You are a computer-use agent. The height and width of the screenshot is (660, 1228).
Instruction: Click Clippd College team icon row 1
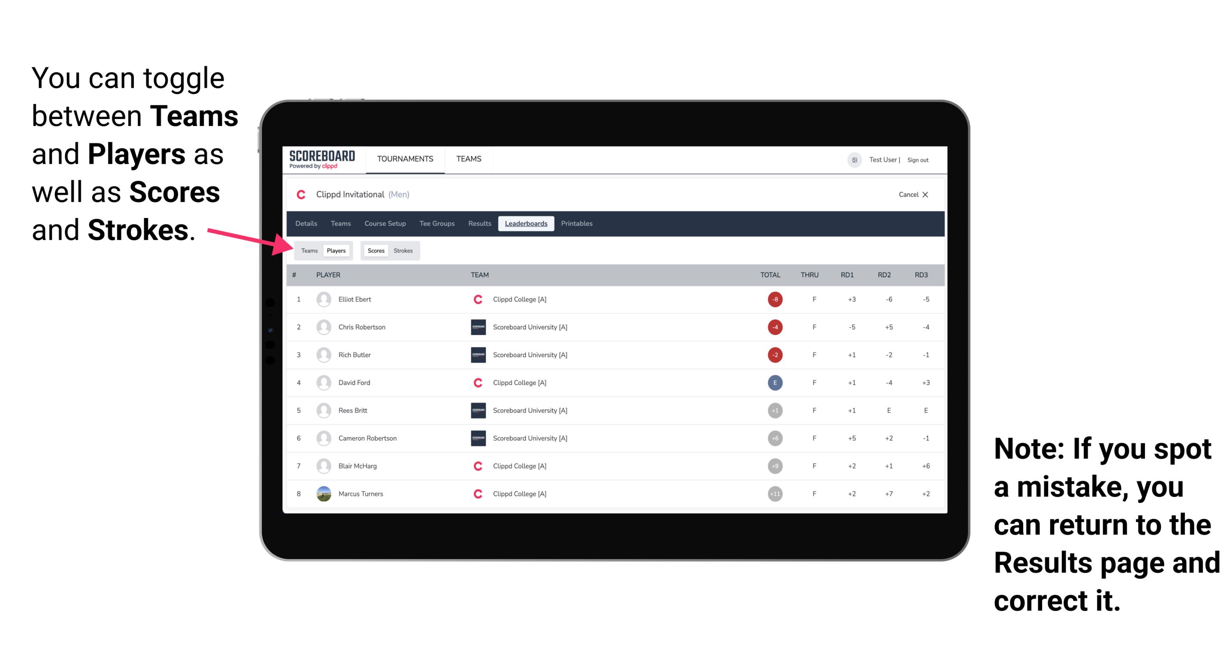click(x=475, y=299)
